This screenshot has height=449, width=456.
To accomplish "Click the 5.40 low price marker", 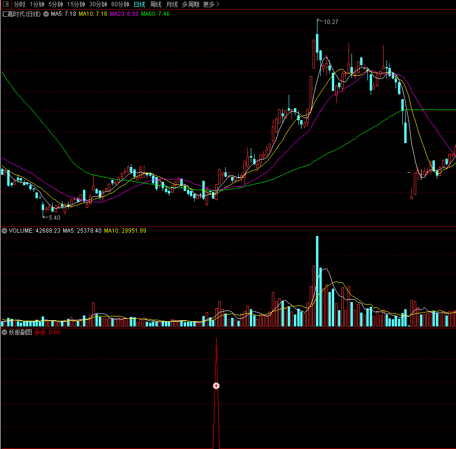I will point(55,218).
